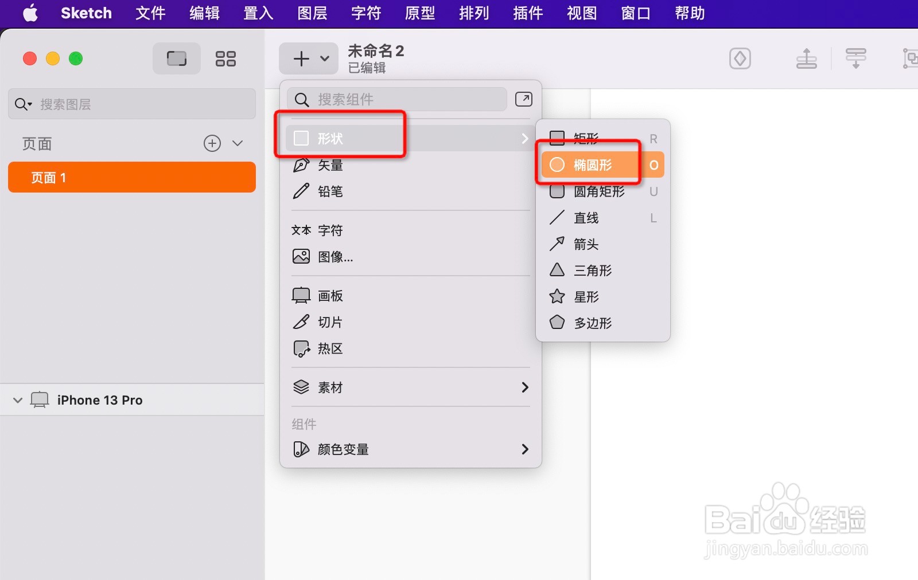918x580 pixels.
Task: Focus the 搜索组件 search field
Action: 397,99
